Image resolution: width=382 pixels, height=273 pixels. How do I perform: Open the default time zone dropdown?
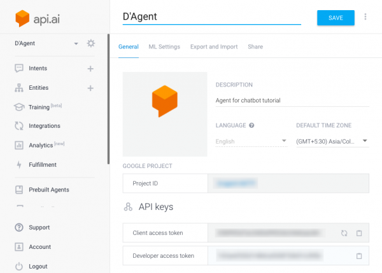pyautogui.click(x=332, y=141)
